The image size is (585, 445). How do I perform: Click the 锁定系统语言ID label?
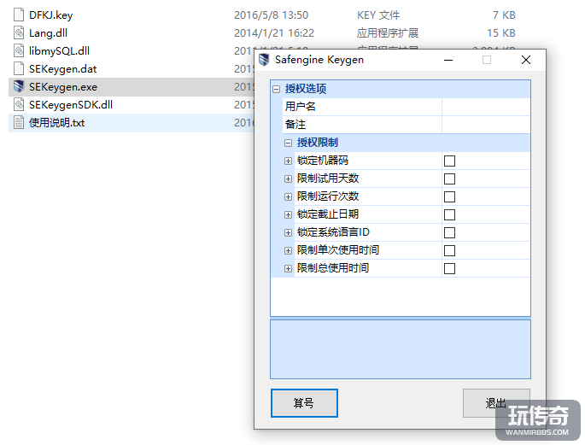point(333,232)
